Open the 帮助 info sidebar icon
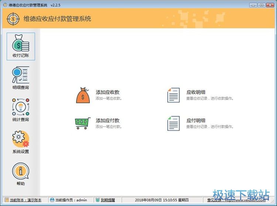The image size is (277, 206). coord(21,171)
